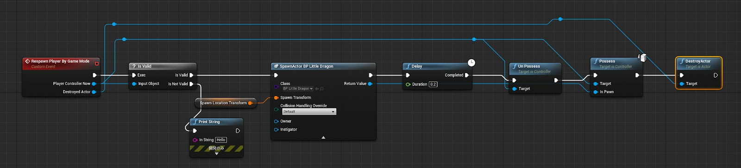Click the clock icon on Delay node
Viewport: 741px width, 168px height.
coord(471,63)
